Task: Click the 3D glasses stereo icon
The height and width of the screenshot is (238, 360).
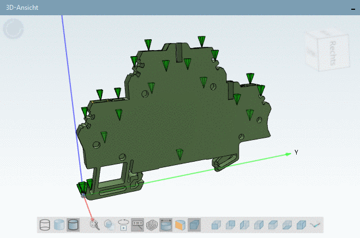Action: coord(315,225)
